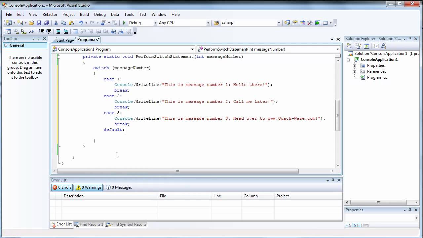This screenshot has width=423, height=238.
Task: Click the Find in Files icon
Action: coord(216,23)
